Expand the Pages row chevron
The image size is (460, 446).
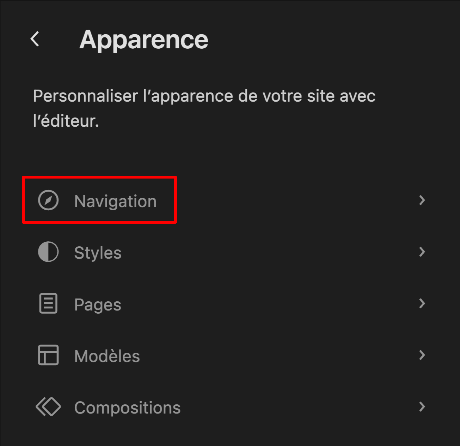422,304
